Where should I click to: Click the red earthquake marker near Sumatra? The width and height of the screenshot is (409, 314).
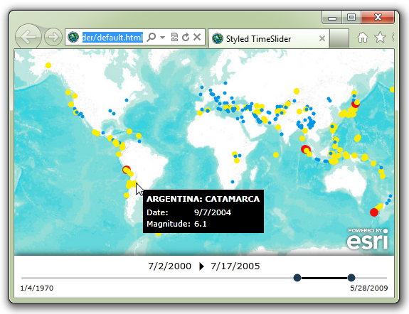click(305, 149)
